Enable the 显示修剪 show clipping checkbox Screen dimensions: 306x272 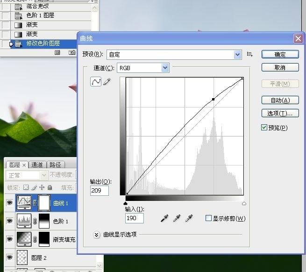tap(208, 218)
